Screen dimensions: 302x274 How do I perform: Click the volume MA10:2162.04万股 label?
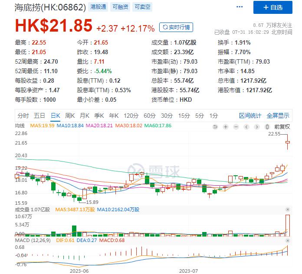(118, 210)
